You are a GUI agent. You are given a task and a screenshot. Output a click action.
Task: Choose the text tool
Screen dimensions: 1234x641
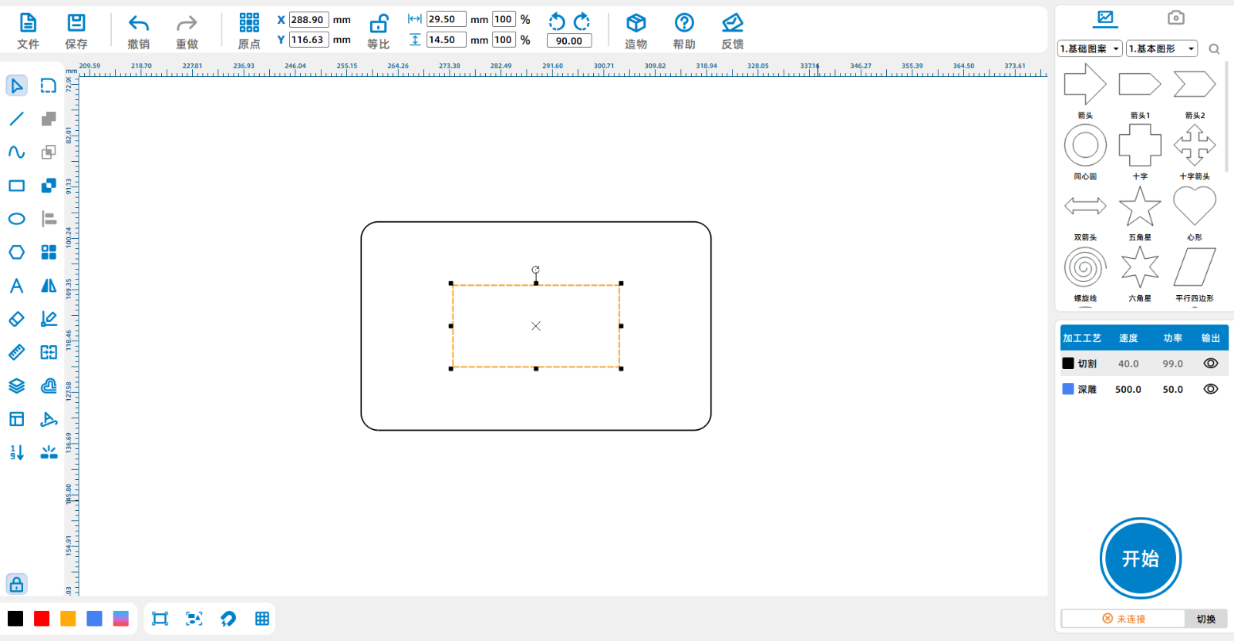point(16,286)
